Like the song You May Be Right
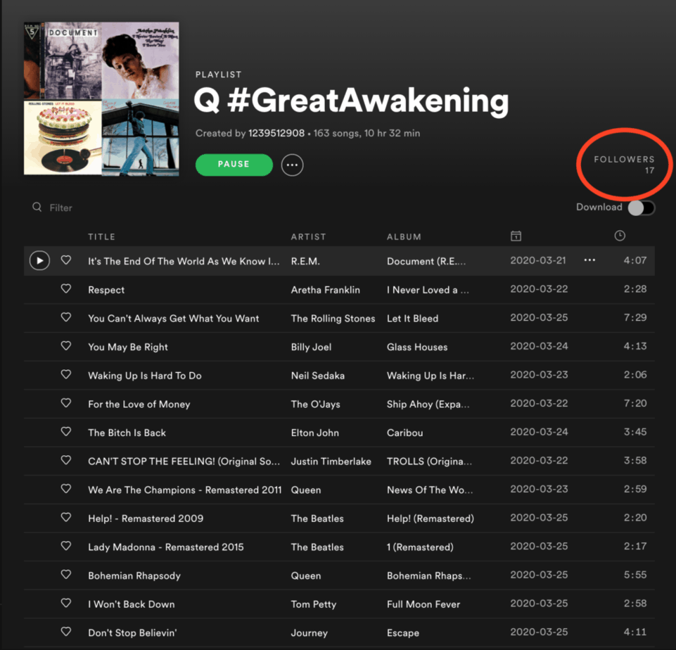Image resolution: width=676 pixels, height=650 pixels. pyautogui.click(x=66, y=346)
